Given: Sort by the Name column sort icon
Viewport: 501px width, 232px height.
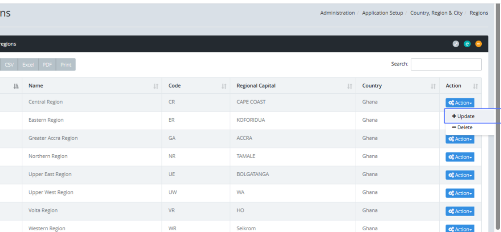Looking at the screenshot, I should pyautogui.click(x=156, y=86).
